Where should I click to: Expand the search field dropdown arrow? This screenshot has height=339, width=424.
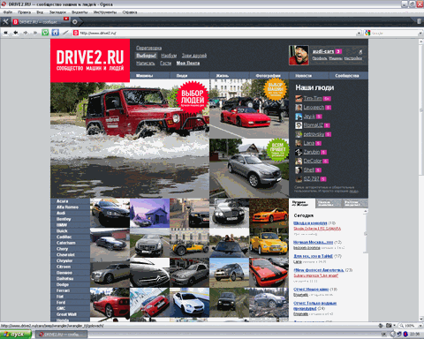[x=420, y=33]
